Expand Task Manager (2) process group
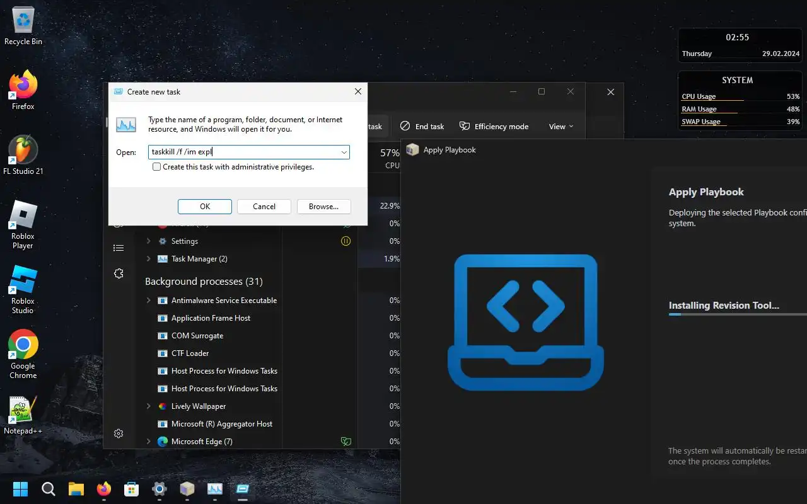The width and height of the screenshot is (807, 504). pos(149,258)
